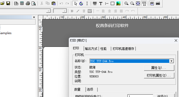Close the print dialog with X
This screenshot has height=97, width=179.
(176, 40)
